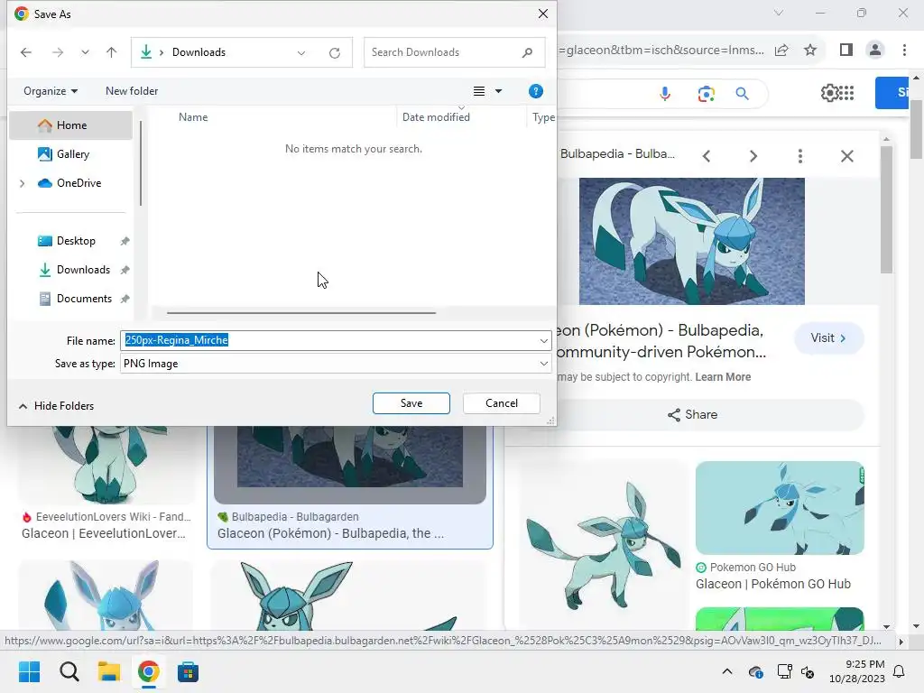Click the search magnifier in dialog

(x=527, y=52)
